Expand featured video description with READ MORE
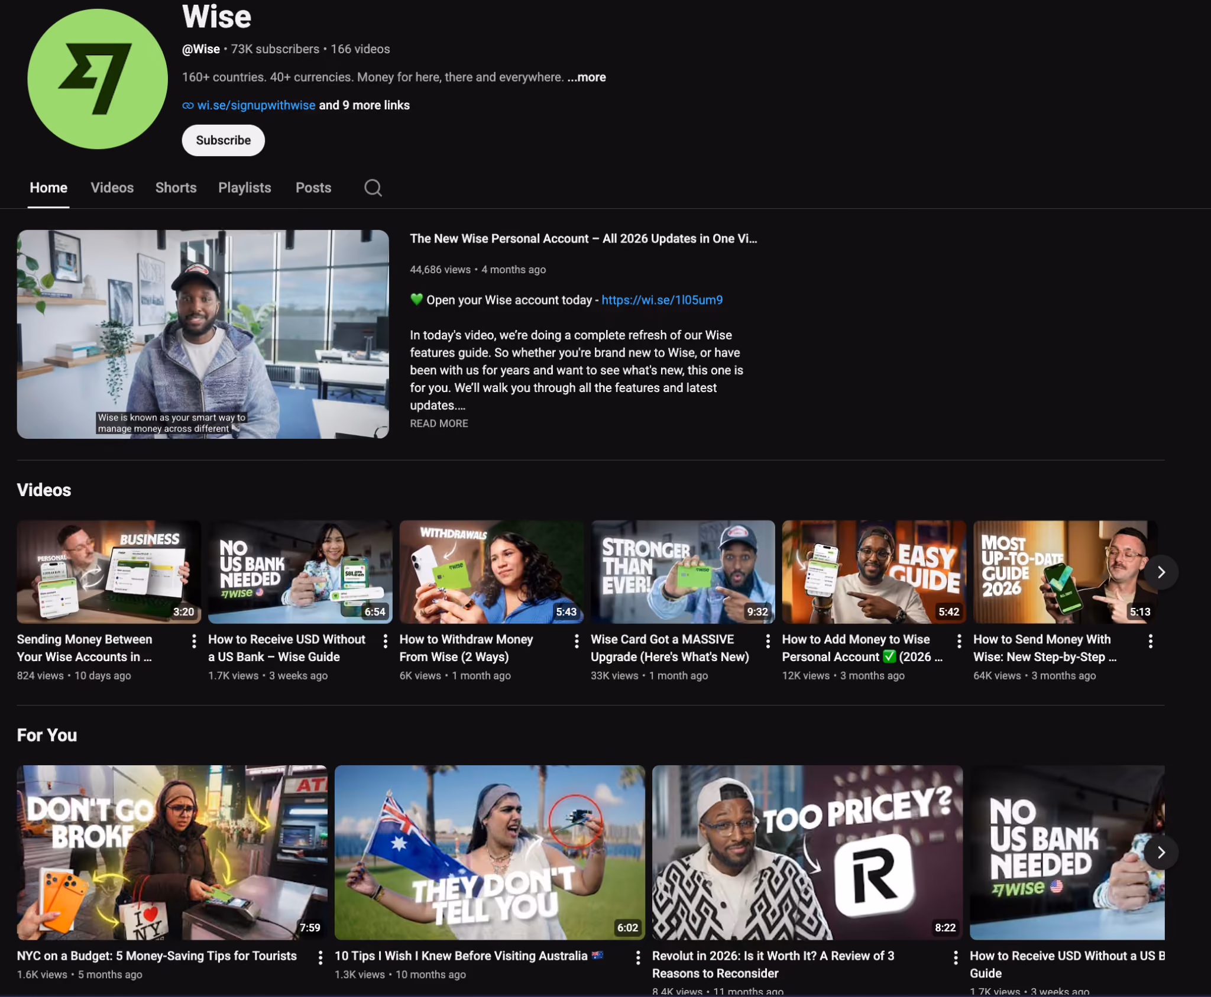This screenshot has width=1211, height=997. pyautogui.click(x=439, y=423)
